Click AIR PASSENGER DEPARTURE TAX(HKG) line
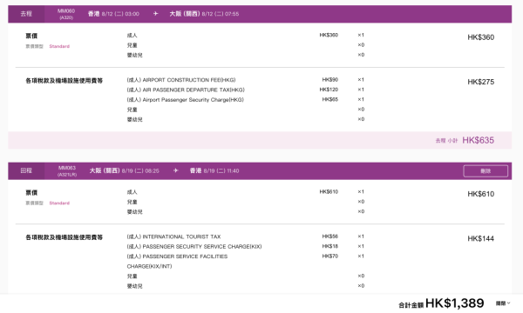The image size is (523, 313). pyautogui.click(x=186, y=90)
